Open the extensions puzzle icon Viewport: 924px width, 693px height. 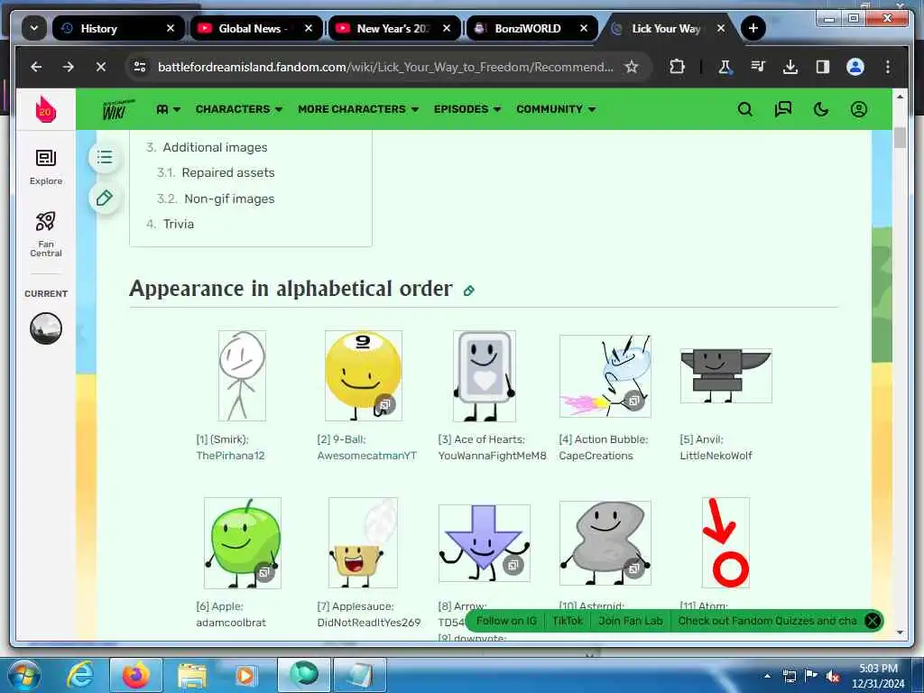pyautogui.click(x=678, y=67)
